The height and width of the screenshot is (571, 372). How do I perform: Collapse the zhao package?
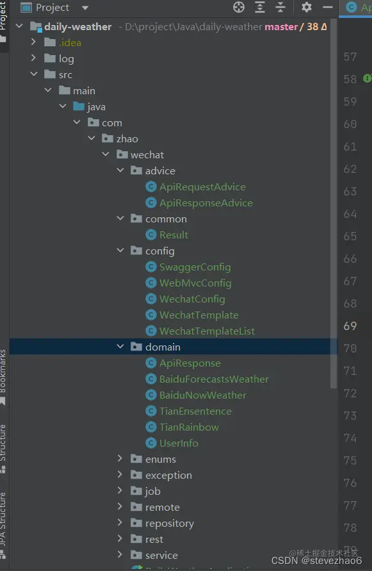92,138
